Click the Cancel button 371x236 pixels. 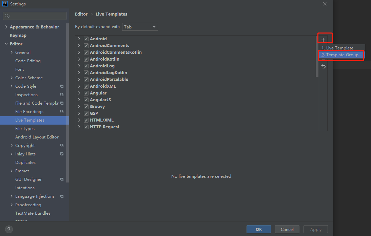(x=287, y=229)
